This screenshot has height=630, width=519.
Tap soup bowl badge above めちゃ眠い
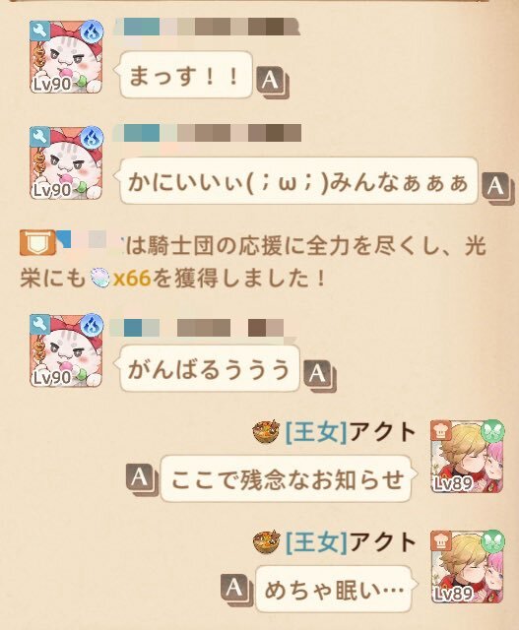click(266, 541)
